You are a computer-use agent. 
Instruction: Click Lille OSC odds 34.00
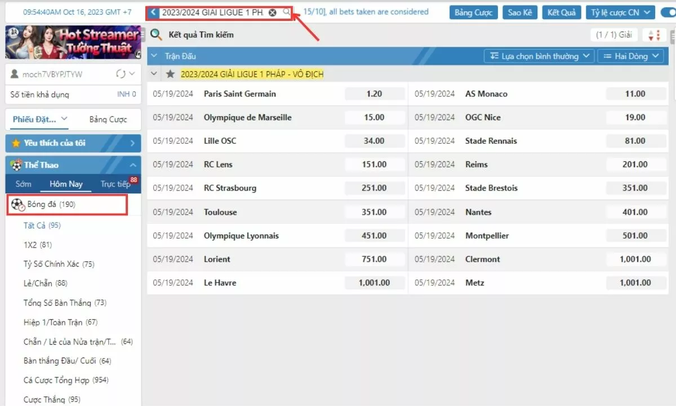(x=374, y=141)
